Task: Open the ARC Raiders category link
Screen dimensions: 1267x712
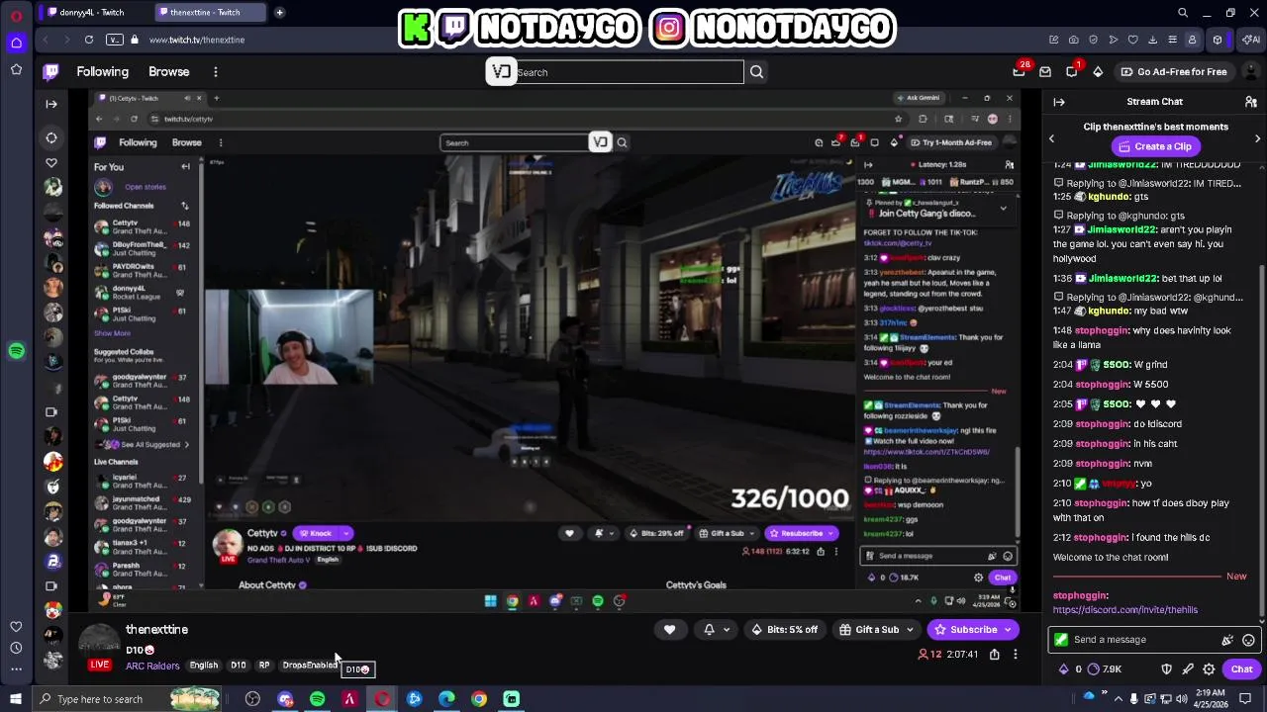Action: pyautogui.click(x=152, y=667)
